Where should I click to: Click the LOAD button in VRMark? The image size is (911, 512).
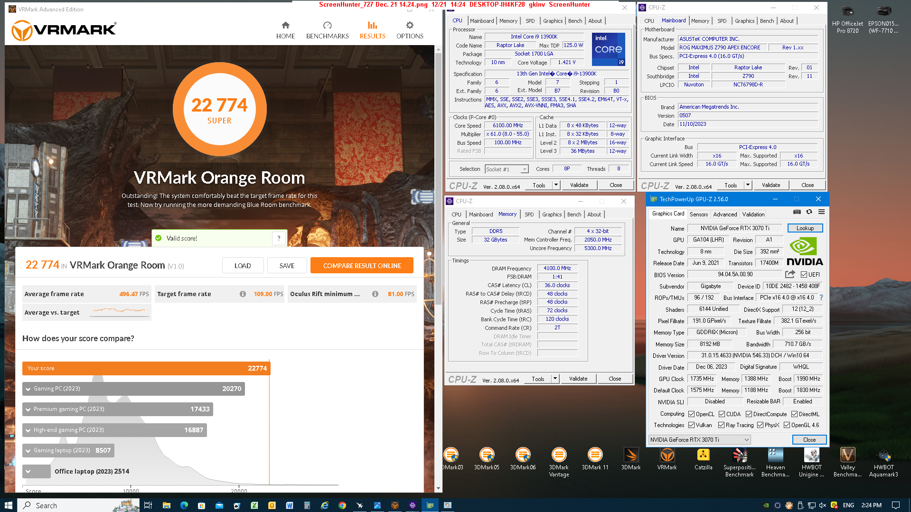[243, 266]
